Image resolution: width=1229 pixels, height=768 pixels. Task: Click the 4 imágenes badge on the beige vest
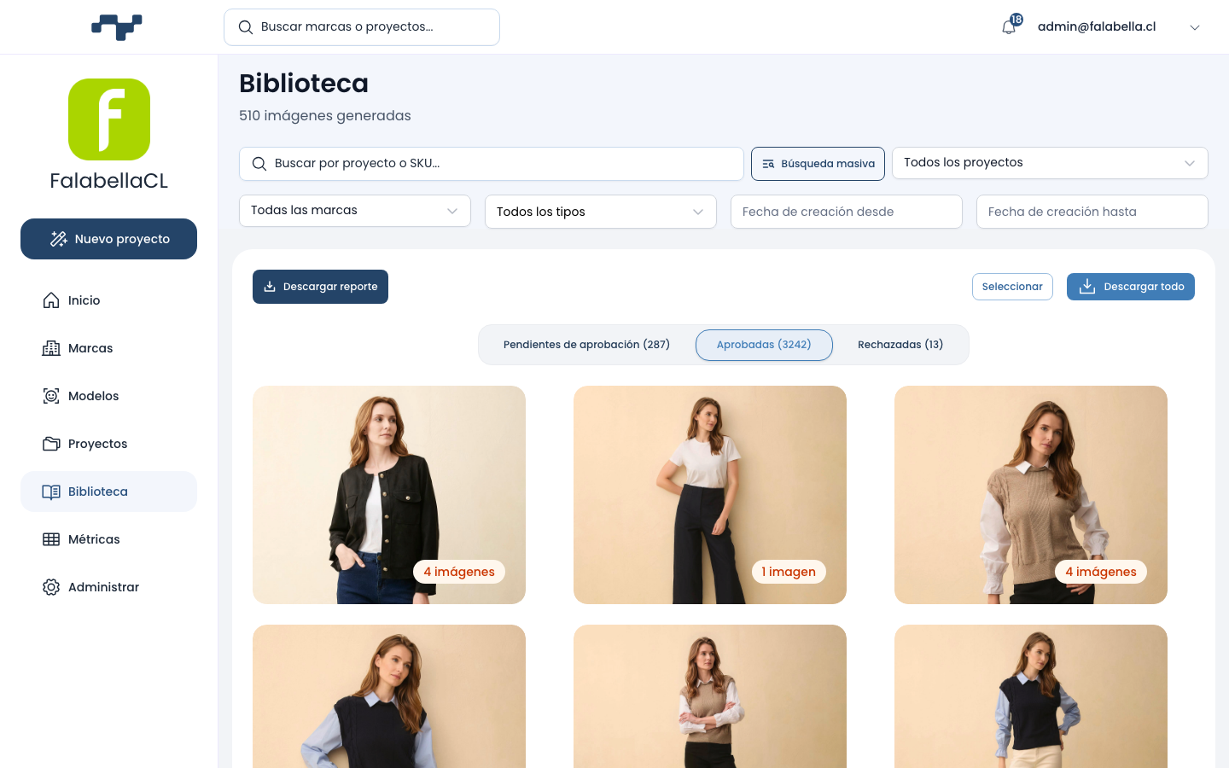[1101, 572]
